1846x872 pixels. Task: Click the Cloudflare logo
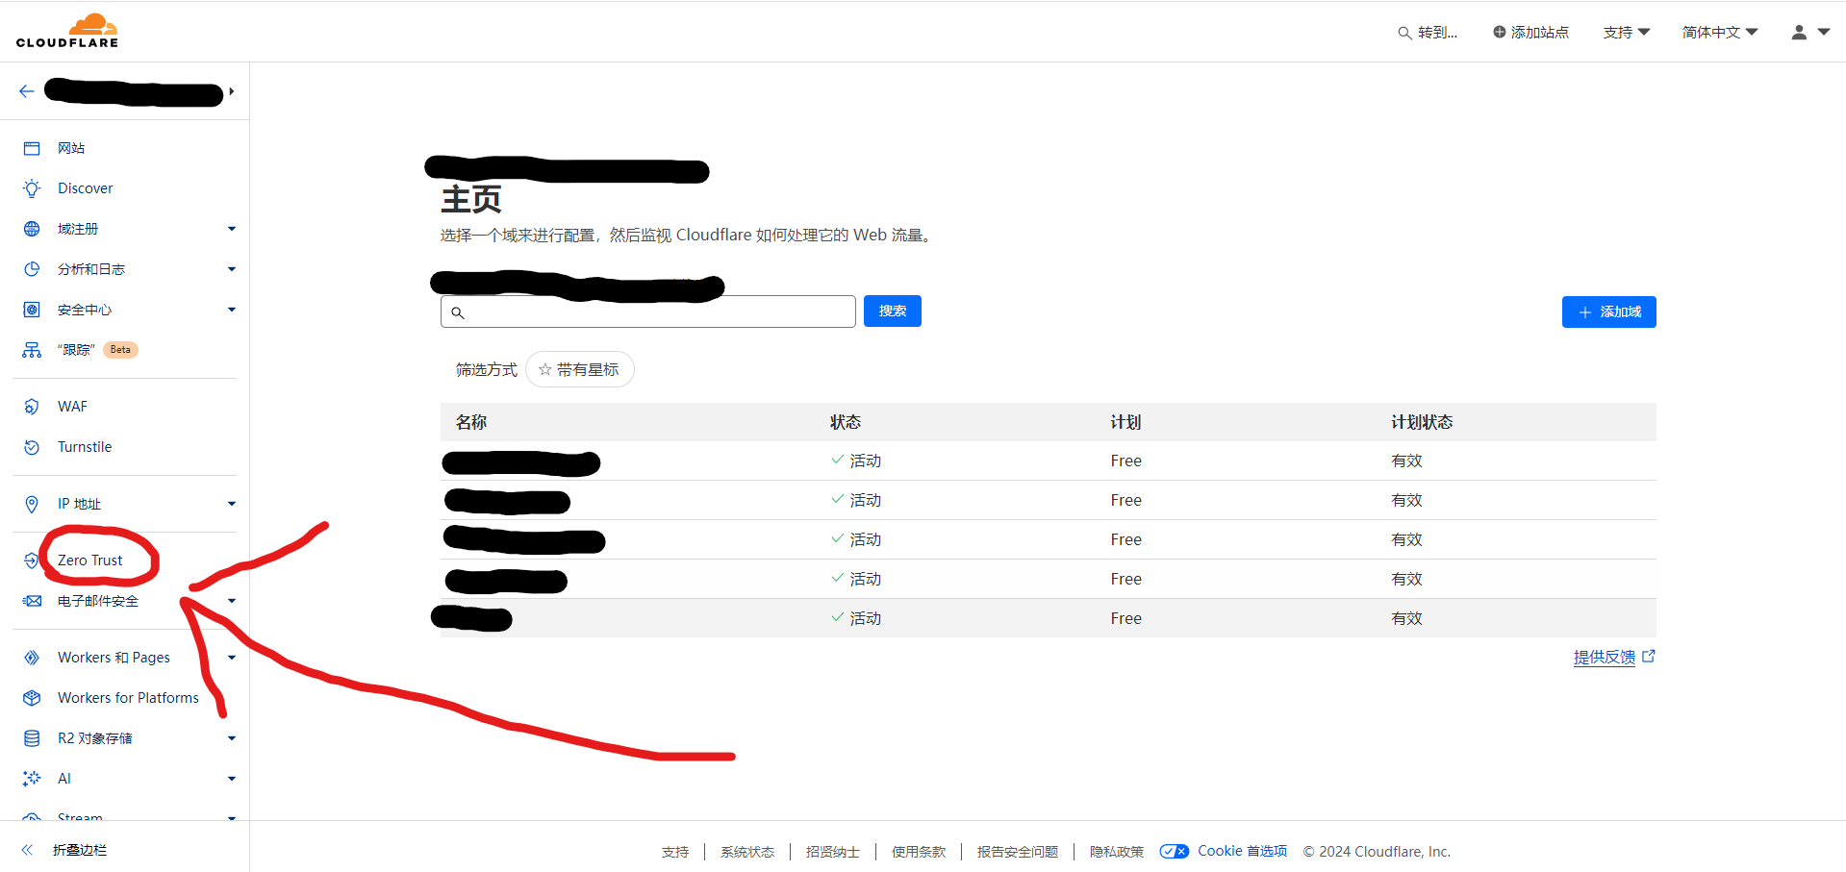click(67, 31)
